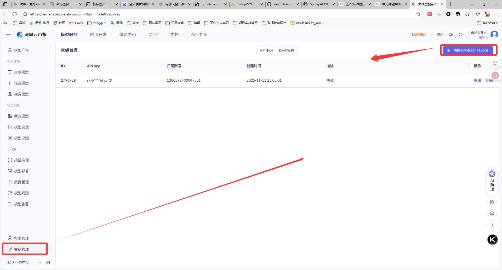The width and height of the screenshot is (502, 270).
Task: Open 模型评测 in the sidebar
Action: pos(18,138)
